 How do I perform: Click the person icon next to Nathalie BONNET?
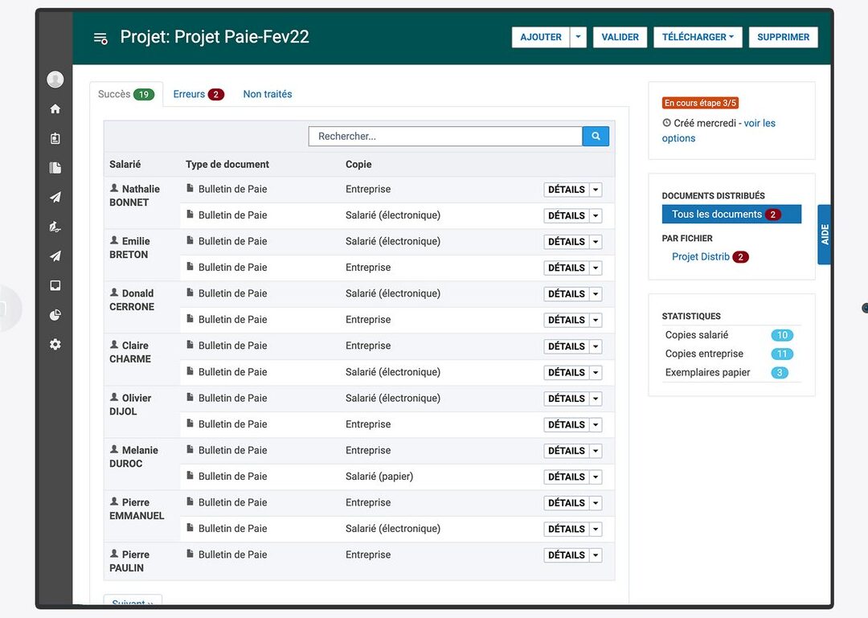pos(114,188)
